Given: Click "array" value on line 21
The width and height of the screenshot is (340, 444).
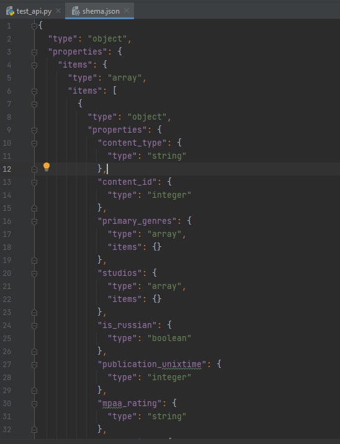Looking at the screenshot, I should pyautogui.click(x=164, y=286).
